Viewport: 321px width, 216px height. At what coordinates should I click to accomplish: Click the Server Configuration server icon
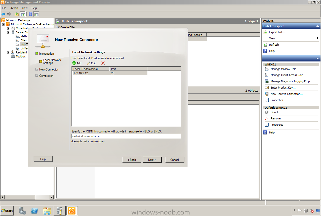click(x=13, y=32)
